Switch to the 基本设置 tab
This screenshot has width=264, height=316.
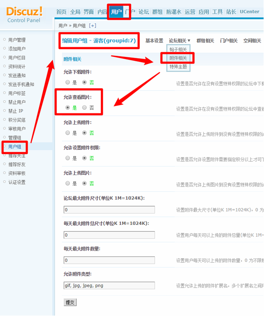[154, 41]
